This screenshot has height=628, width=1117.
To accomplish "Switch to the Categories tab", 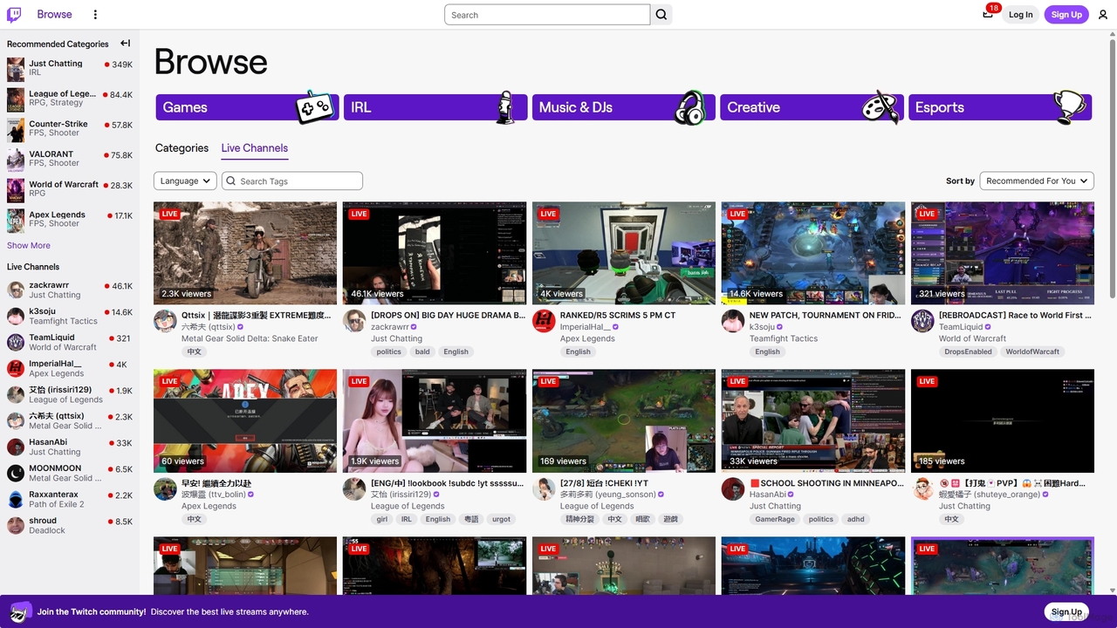I will point(182,147).
